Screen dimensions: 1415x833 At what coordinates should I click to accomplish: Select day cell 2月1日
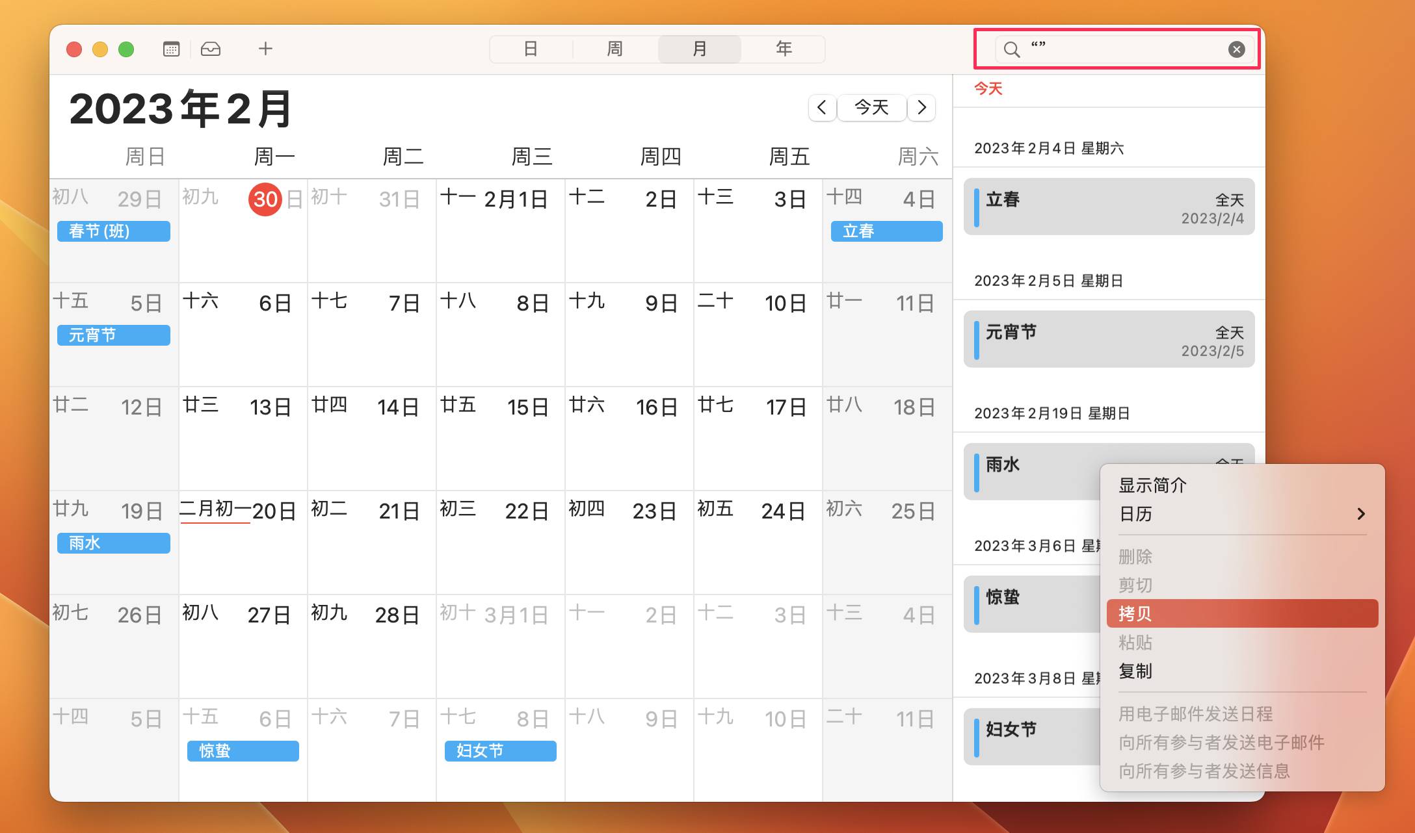point(501,231)
